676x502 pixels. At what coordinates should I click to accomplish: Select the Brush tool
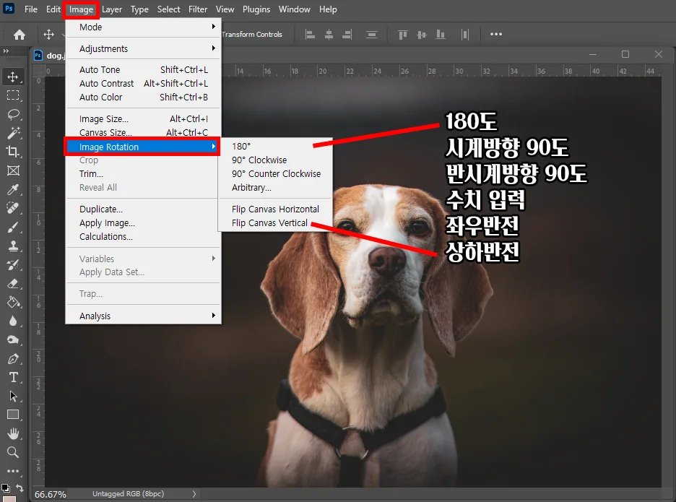[x=13, y=228]
